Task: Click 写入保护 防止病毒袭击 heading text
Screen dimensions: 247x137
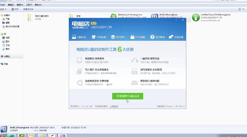Action: [97, 70]
